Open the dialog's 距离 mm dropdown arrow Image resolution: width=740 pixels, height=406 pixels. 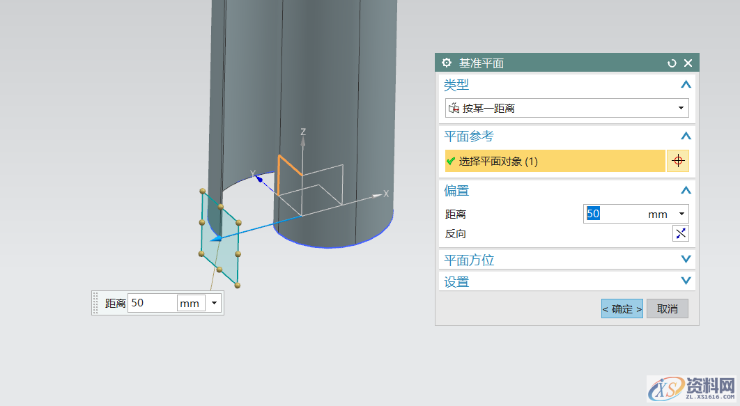pyautogui.click(x=681, y=214)
